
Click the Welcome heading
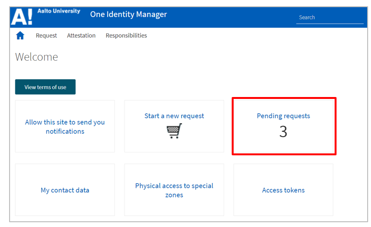[36, 57]
